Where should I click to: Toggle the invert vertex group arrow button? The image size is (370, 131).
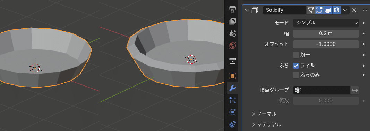coord(355,90)
